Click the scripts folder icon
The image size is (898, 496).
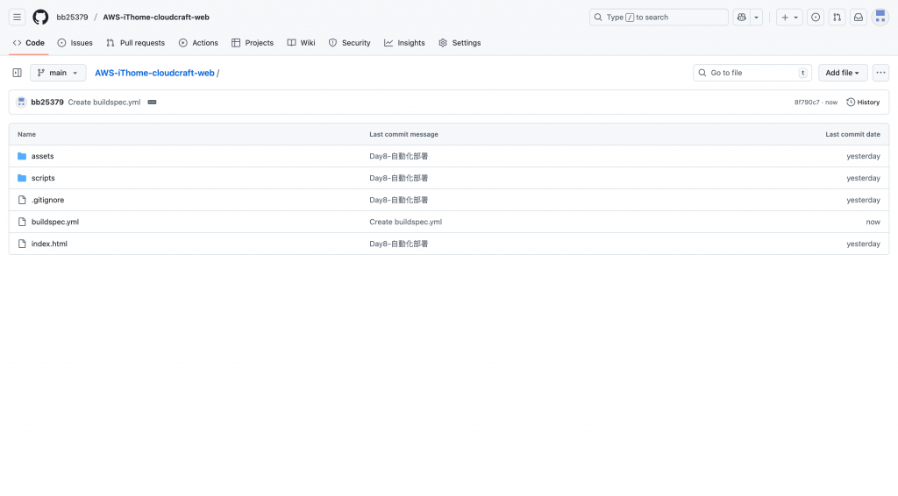tap(22, 178)
